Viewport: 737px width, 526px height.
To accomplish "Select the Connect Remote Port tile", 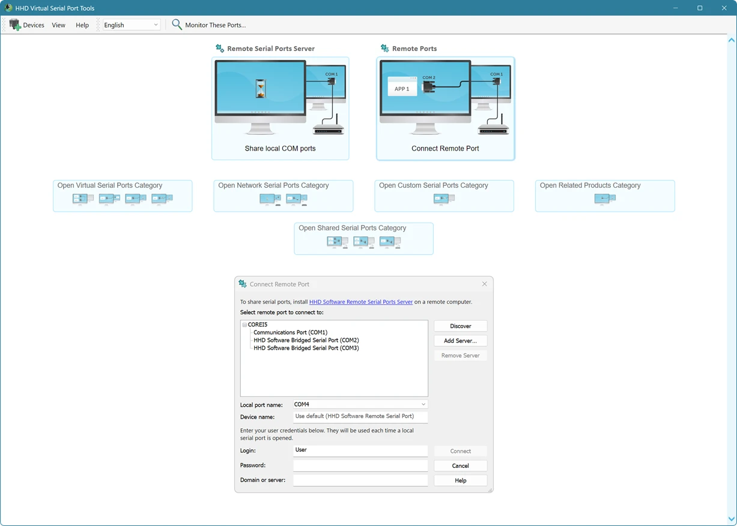I will [x=445, y=109].
